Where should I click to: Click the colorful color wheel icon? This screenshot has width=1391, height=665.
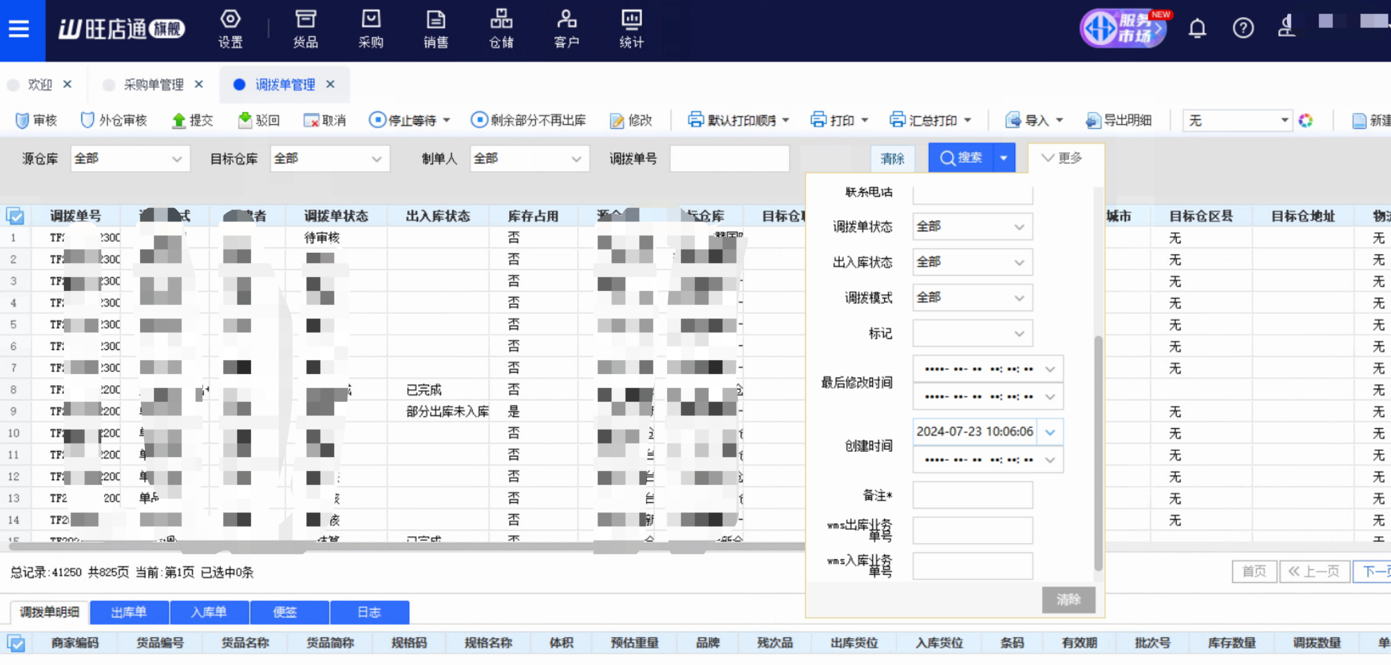point(1306,121)
